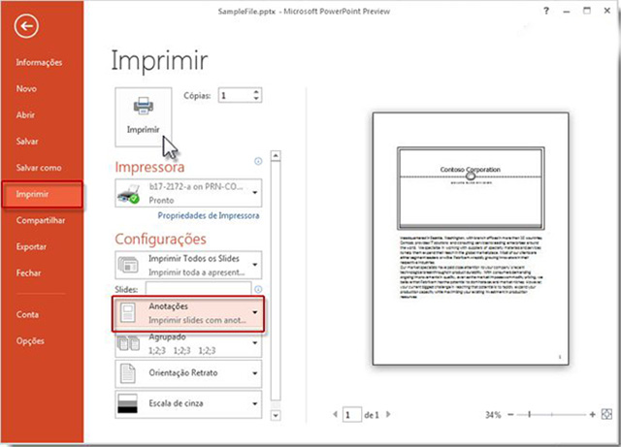This screenshot has height=447, width=621.
Task: Expand the Agrupado collation dropdown
Action: coord(188,344)
